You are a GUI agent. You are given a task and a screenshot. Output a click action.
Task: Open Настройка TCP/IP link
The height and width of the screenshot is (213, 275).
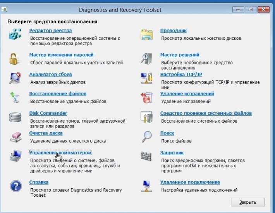(181, 74)
